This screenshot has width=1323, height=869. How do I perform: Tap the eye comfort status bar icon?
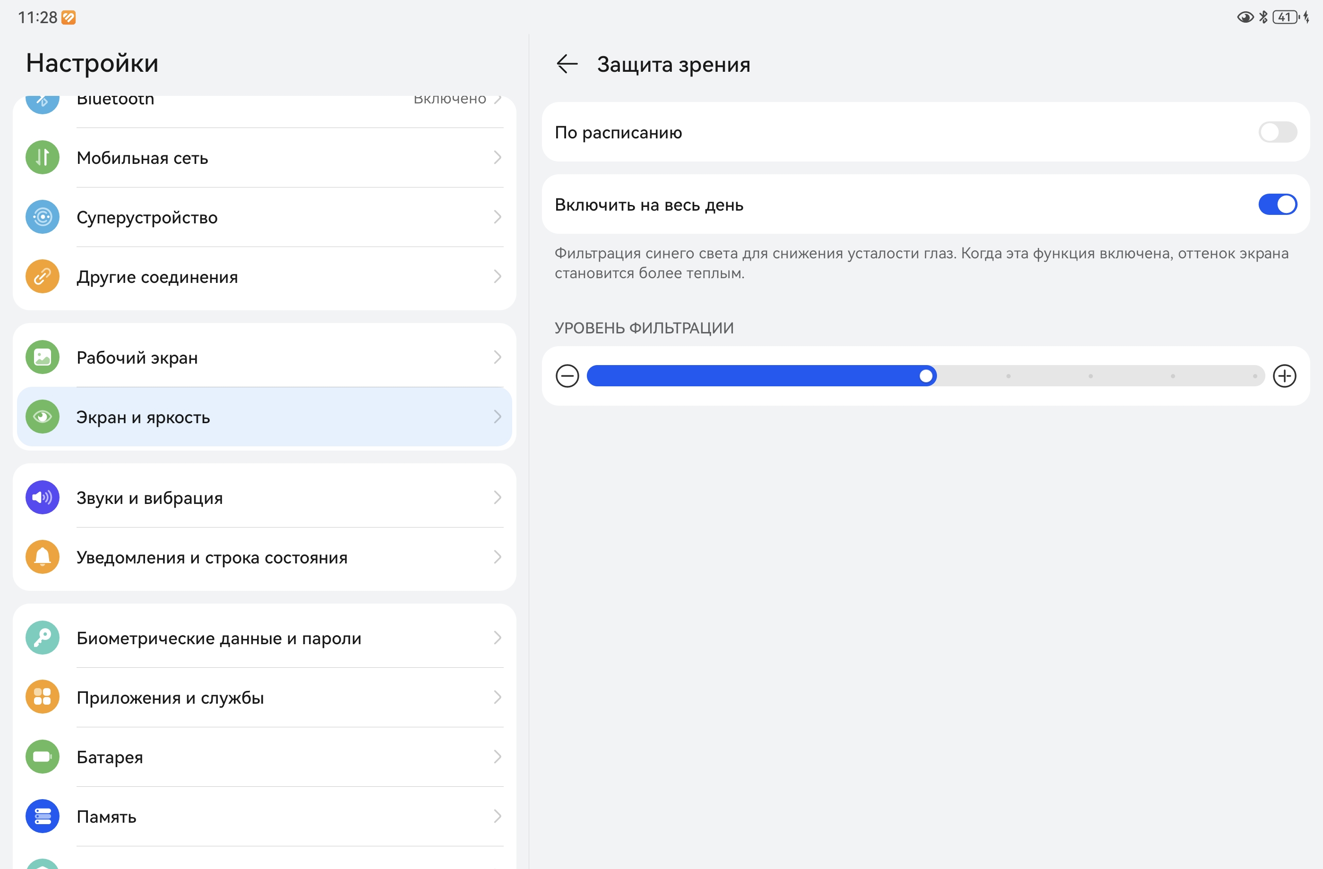tap(1245, 17)
